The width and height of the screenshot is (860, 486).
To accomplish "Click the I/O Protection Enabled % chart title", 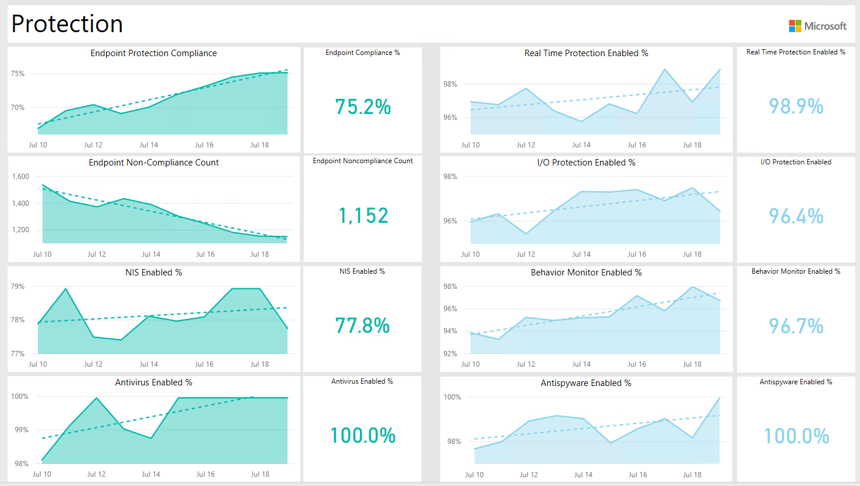I will click(586, 163).
